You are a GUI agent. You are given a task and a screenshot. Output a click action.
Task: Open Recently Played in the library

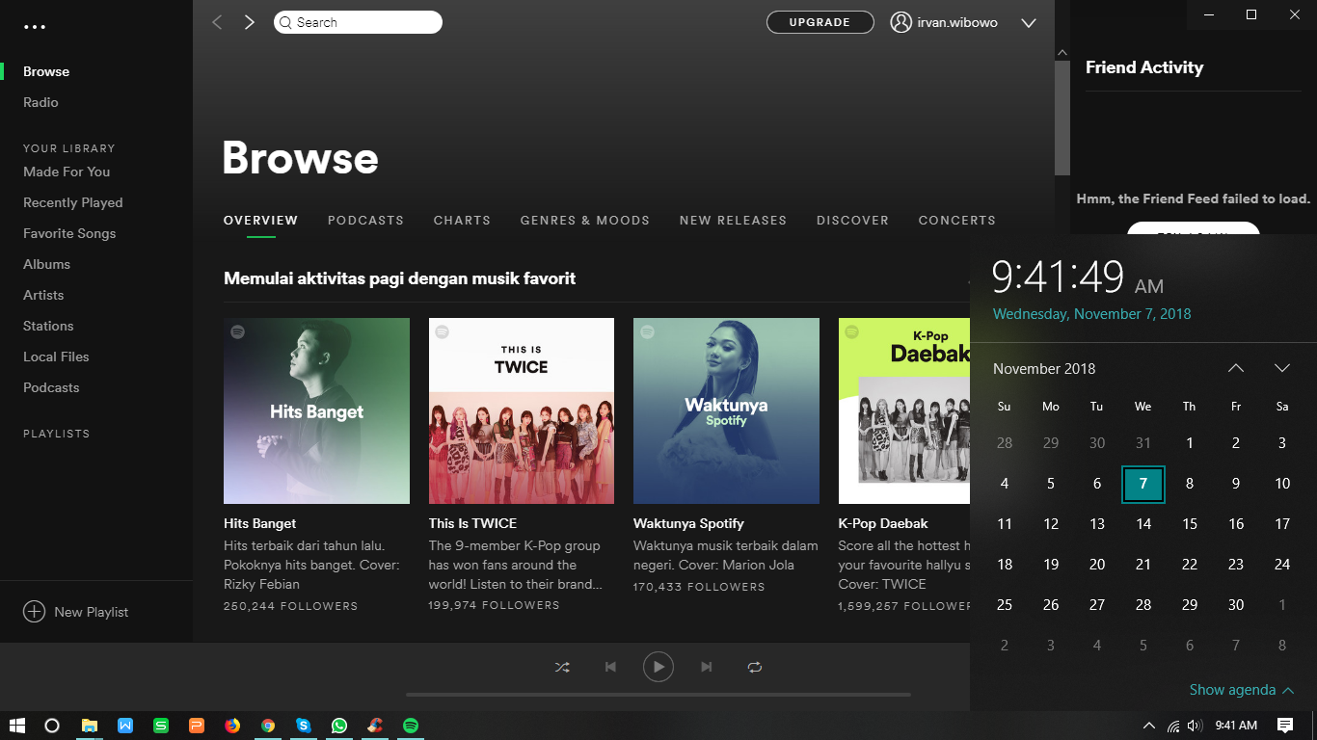click(73, 202)
